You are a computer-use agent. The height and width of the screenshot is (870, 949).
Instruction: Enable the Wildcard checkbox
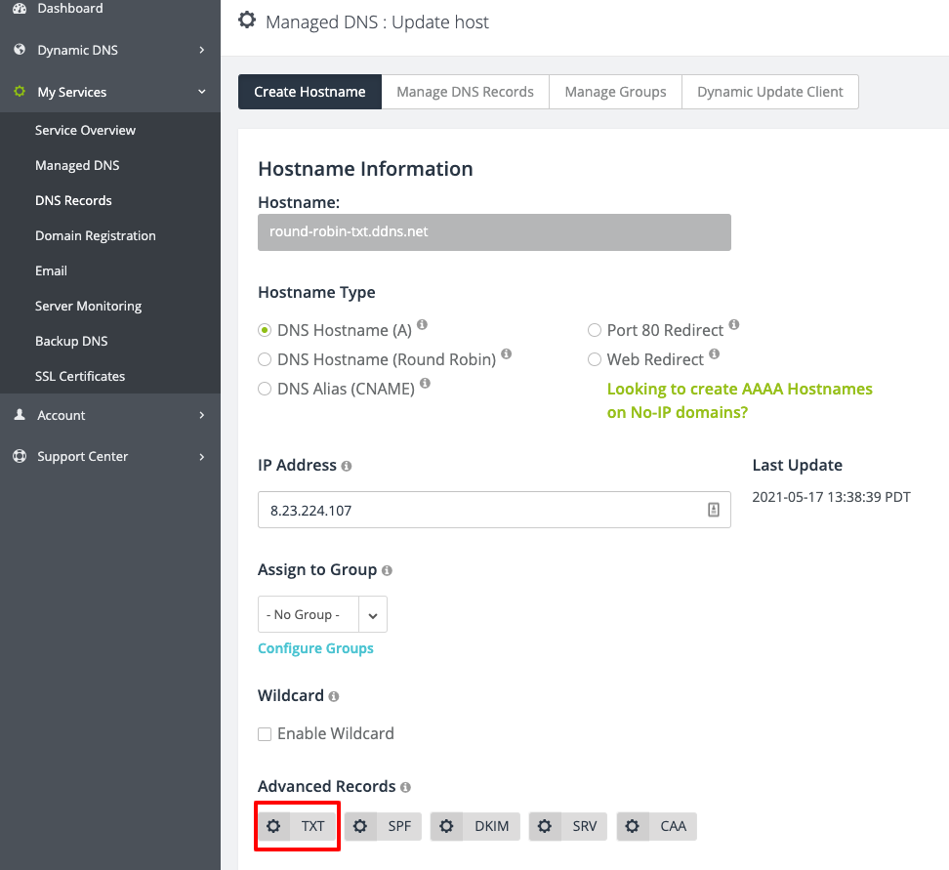265,734
